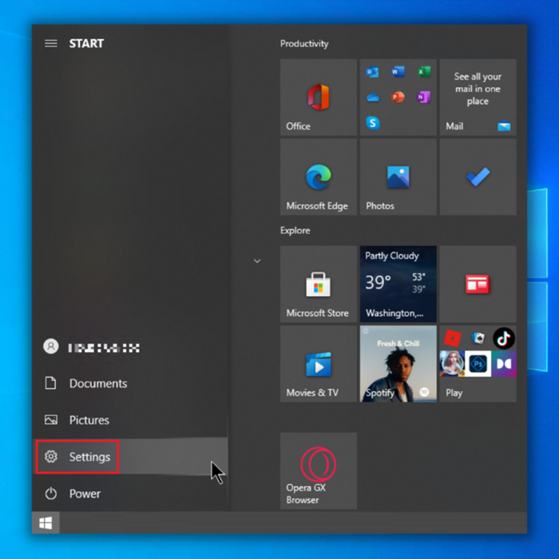Open the To Do checkmark tile

pos(478,177)
